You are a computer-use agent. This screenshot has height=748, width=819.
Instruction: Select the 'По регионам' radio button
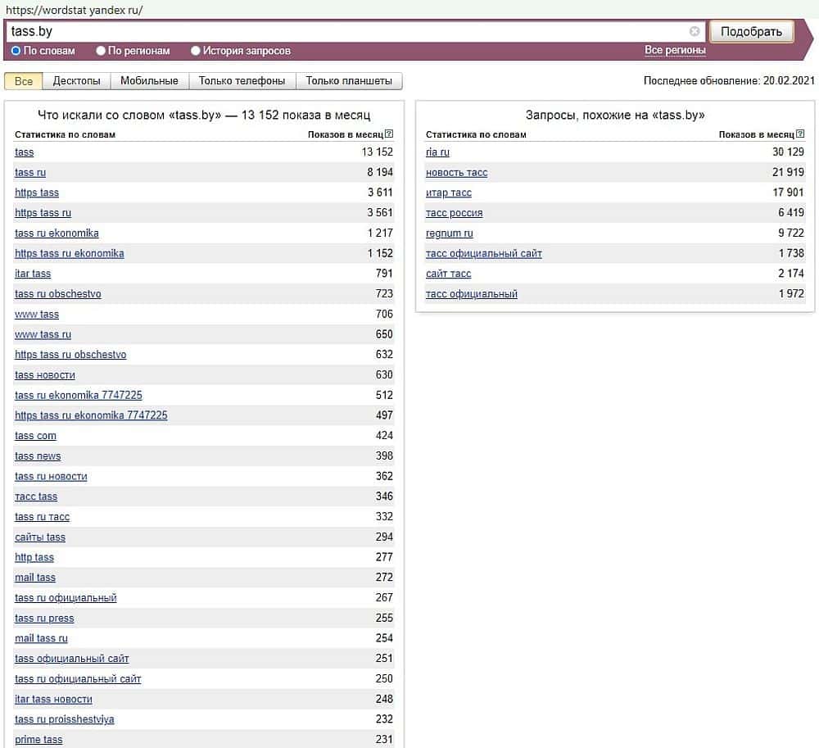point(101,51)
